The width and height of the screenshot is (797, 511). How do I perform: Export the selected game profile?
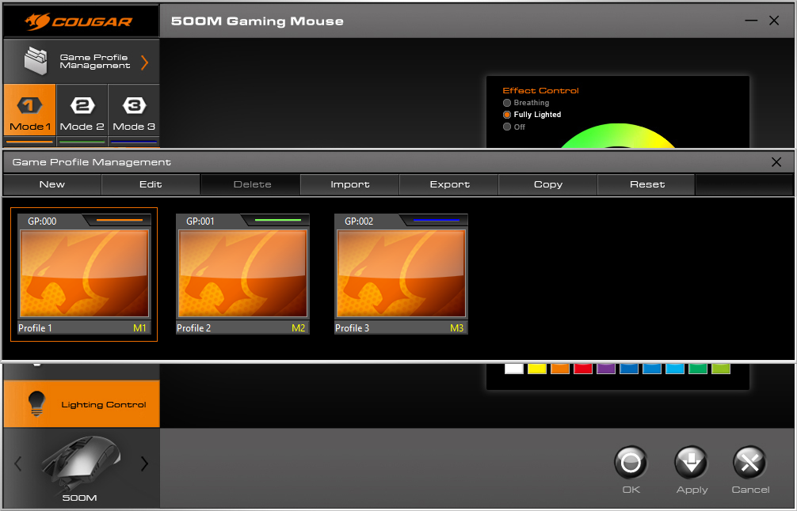(x=450, y=184)
